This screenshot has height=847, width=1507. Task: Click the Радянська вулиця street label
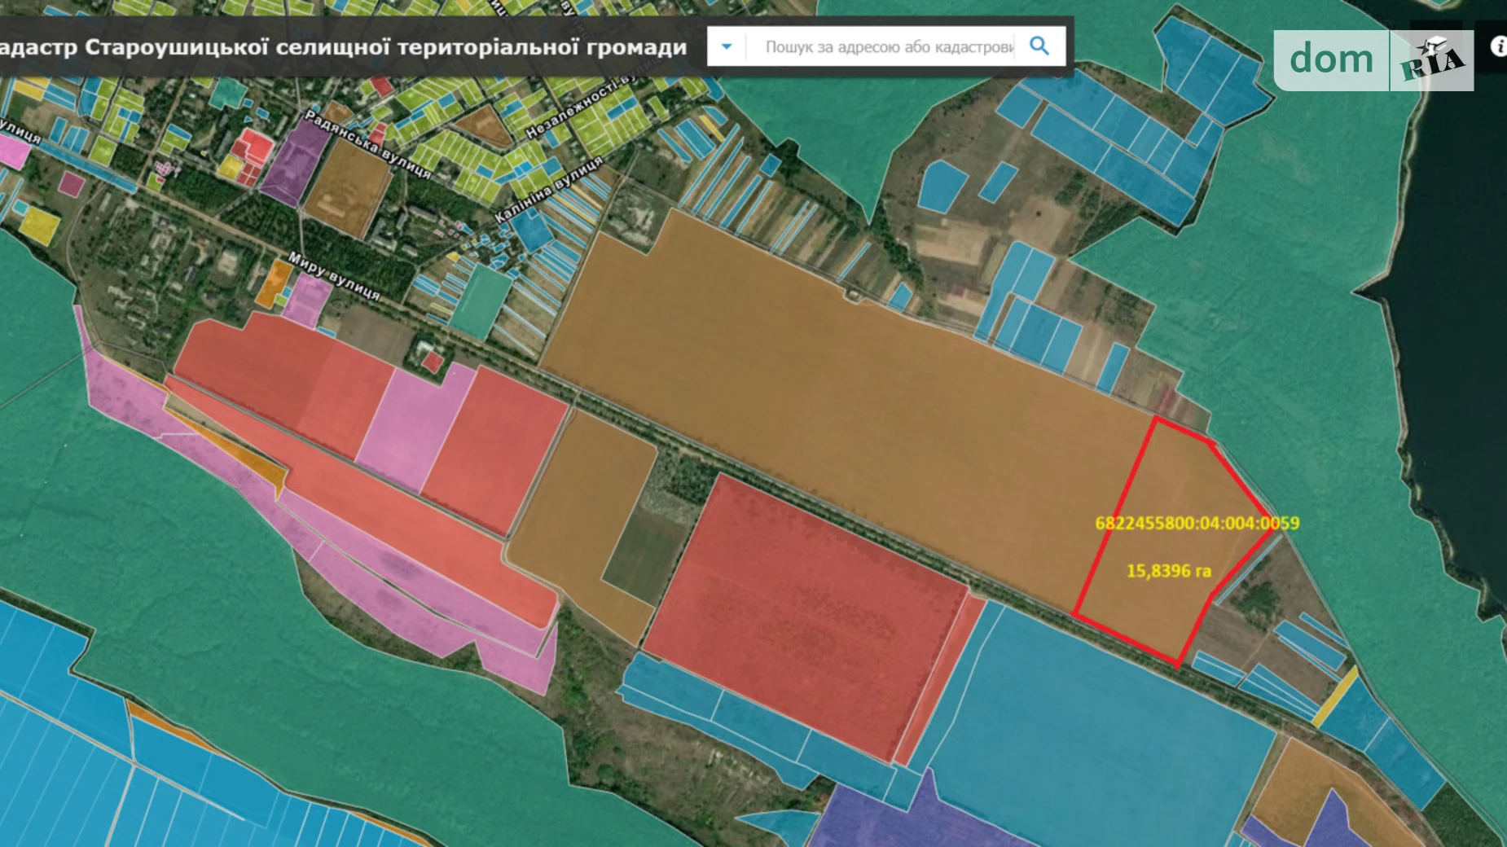pos(367,144)
